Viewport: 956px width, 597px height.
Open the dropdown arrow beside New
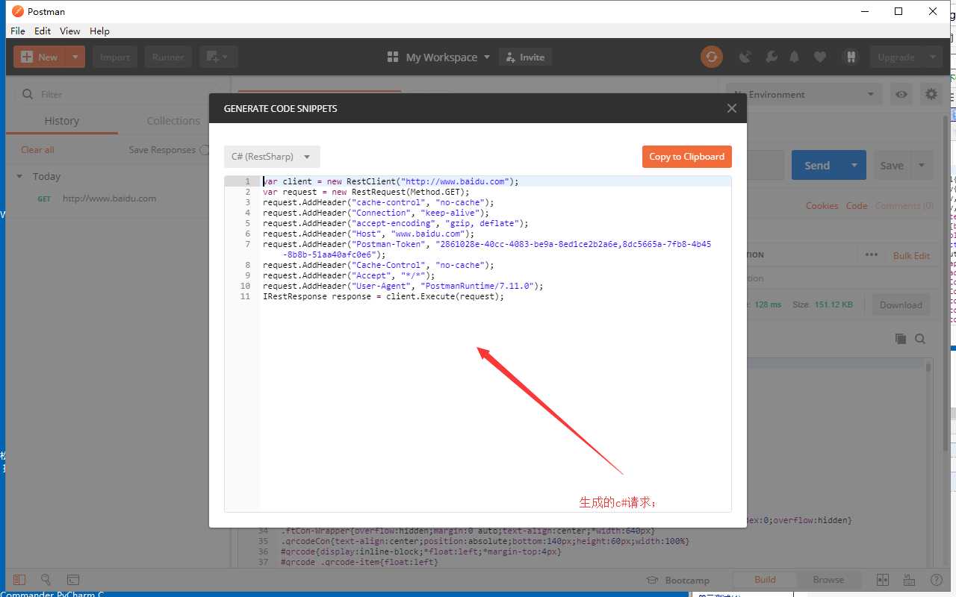click(75, 57)
